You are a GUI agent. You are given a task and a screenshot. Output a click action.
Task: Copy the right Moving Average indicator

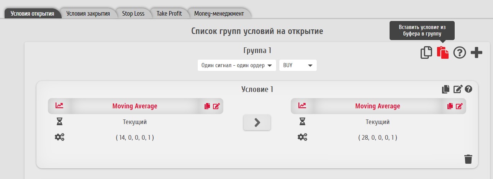pos(450,106)
